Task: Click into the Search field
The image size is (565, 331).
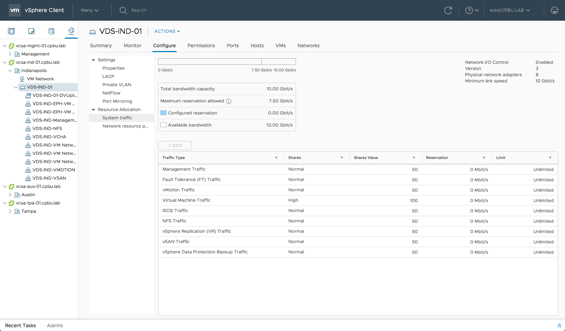Action: pyautogui.click(x=139, y=10)
